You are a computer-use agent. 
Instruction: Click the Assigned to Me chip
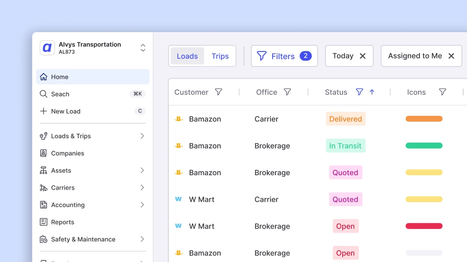[x=421, y=56]
